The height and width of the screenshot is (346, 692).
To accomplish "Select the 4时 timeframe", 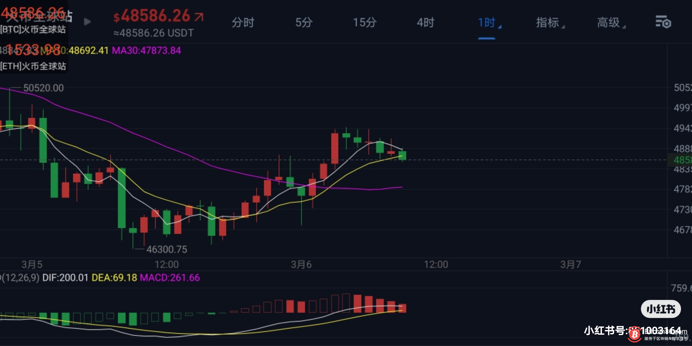I will pos(426,23).
